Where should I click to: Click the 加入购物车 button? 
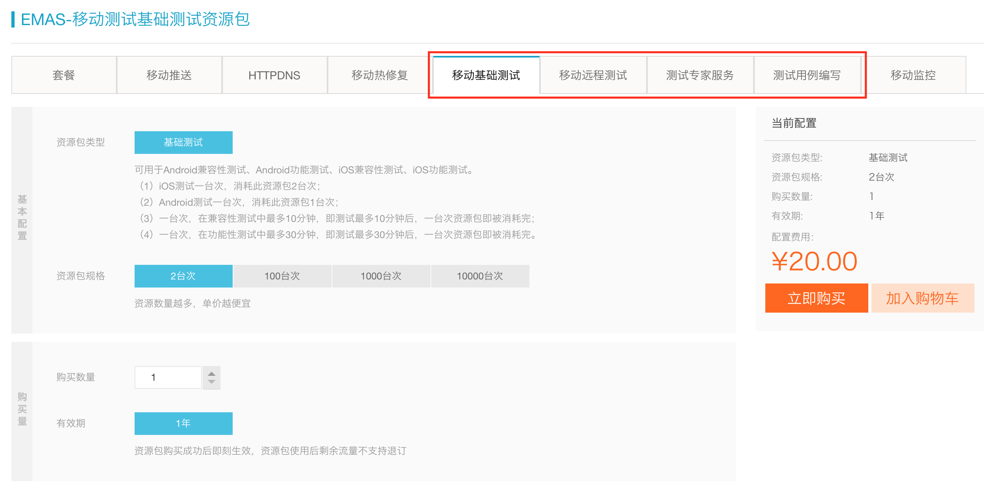tap(923, 298)
